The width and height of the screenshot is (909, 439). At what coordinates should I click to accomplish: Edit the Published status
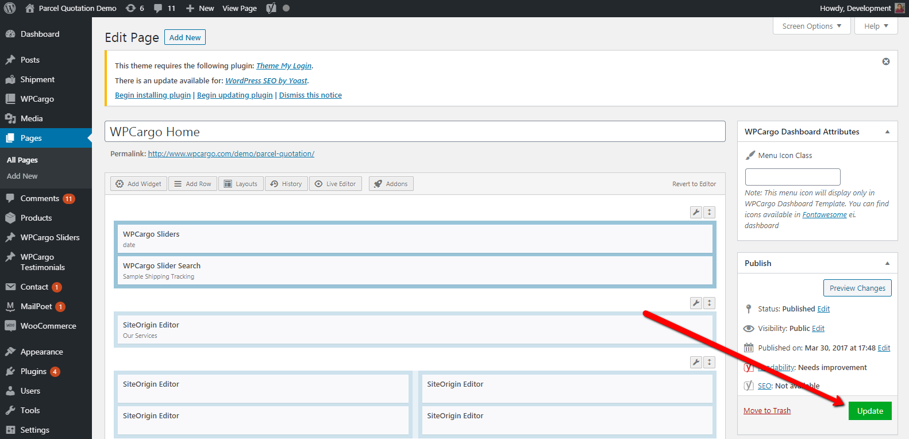pyautogui.click(x=823, y=309)
